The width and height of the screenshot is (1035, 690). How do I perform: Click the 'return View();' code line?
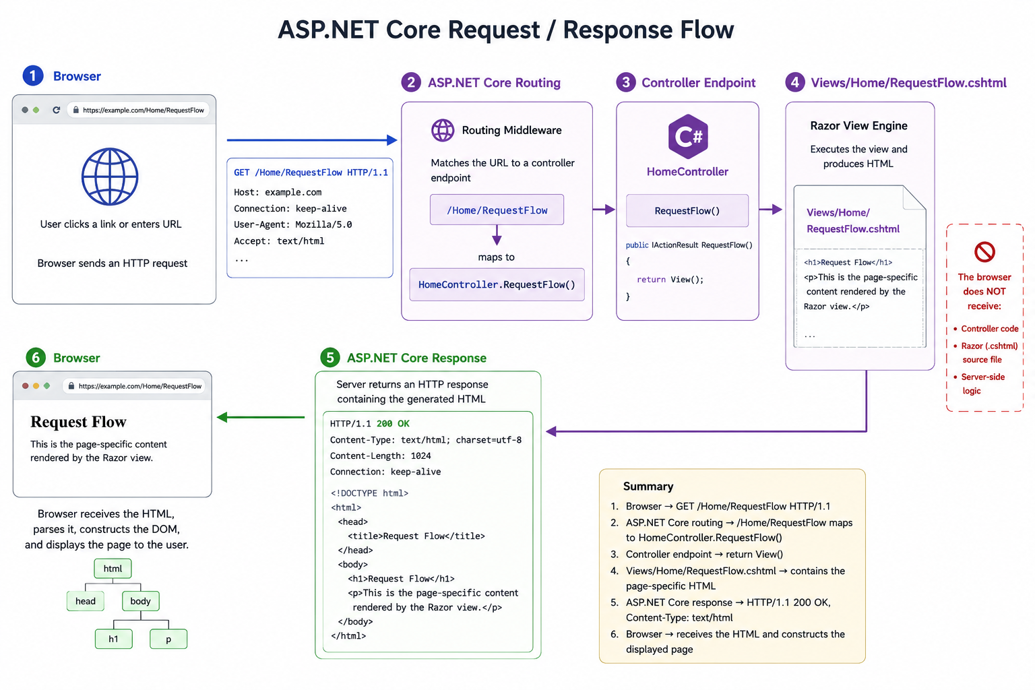pyautogui.click(x=670, y=280)
